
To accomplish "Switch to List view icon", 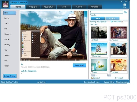I will [122, 21].
